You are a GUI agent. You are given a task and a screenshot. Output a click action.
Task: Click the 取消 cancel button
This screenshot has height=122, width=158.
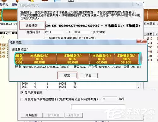pyautogui.click(x=88, y=75)
